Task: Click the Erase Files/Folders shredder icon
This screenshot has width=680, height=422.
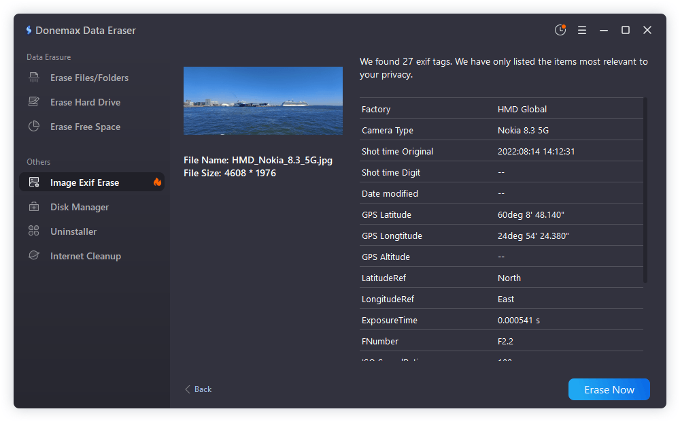Action: pos(34,78)
